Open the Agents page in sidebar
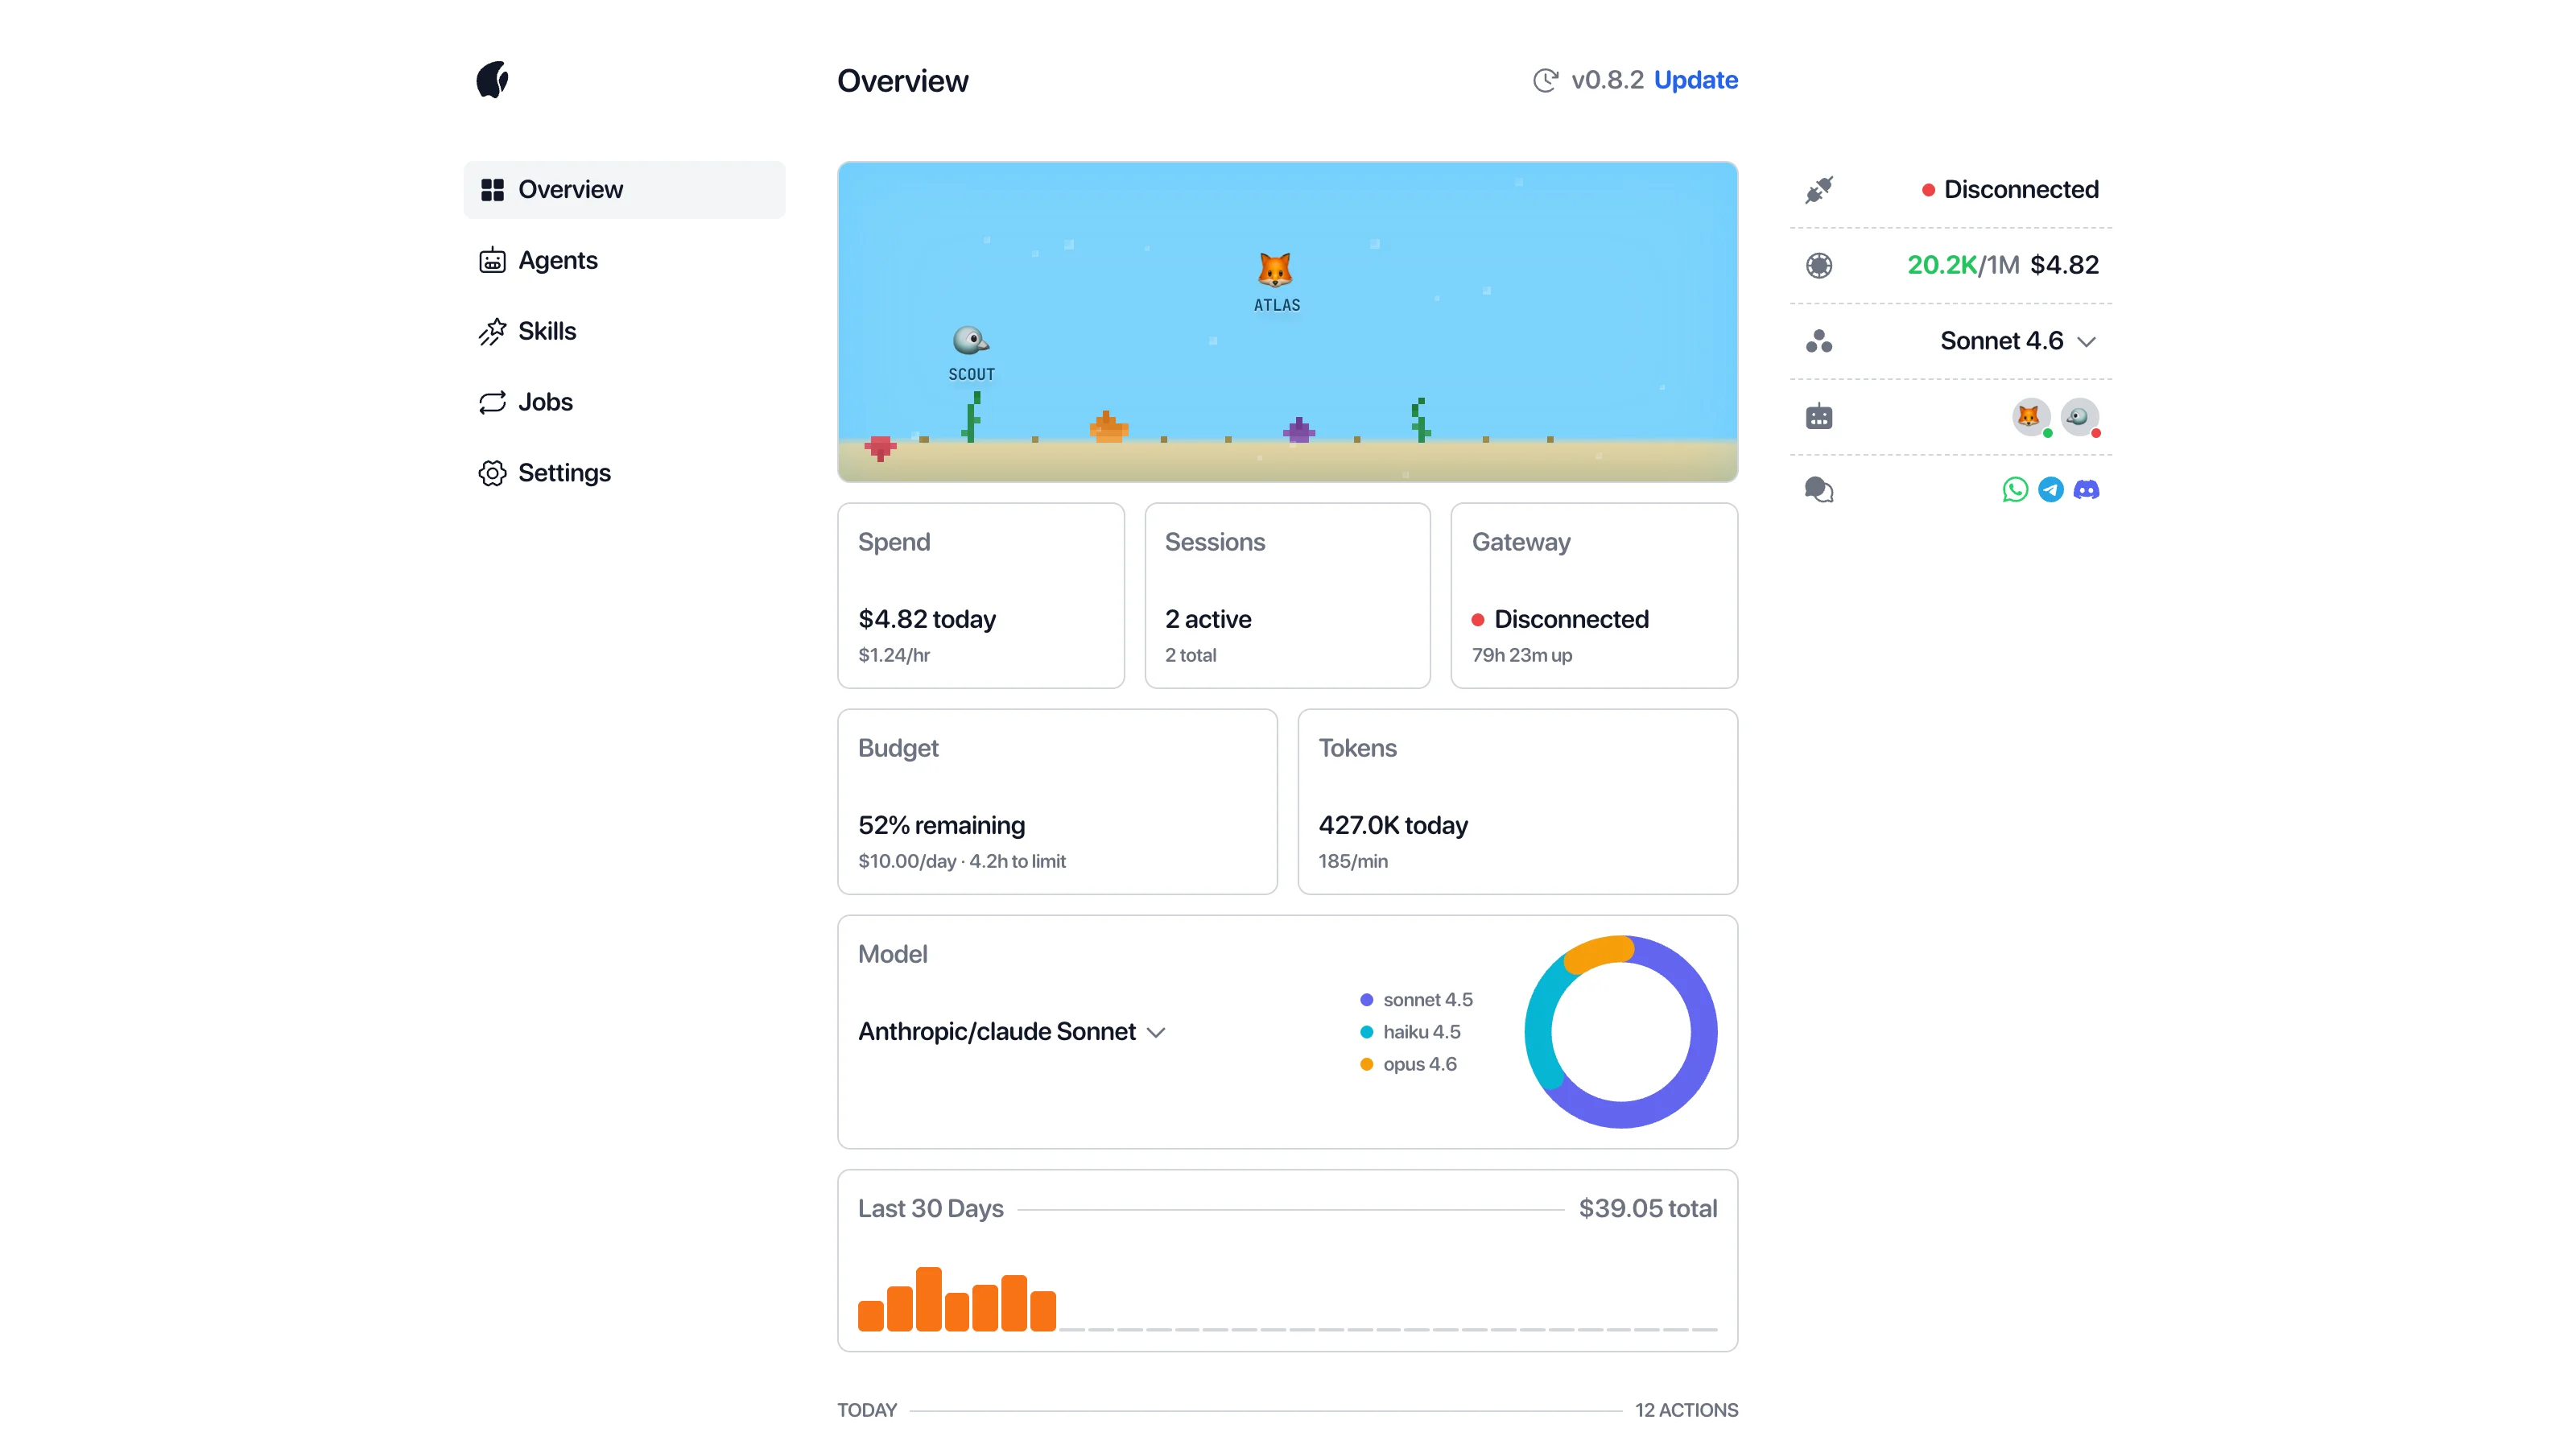 point(557,260)
